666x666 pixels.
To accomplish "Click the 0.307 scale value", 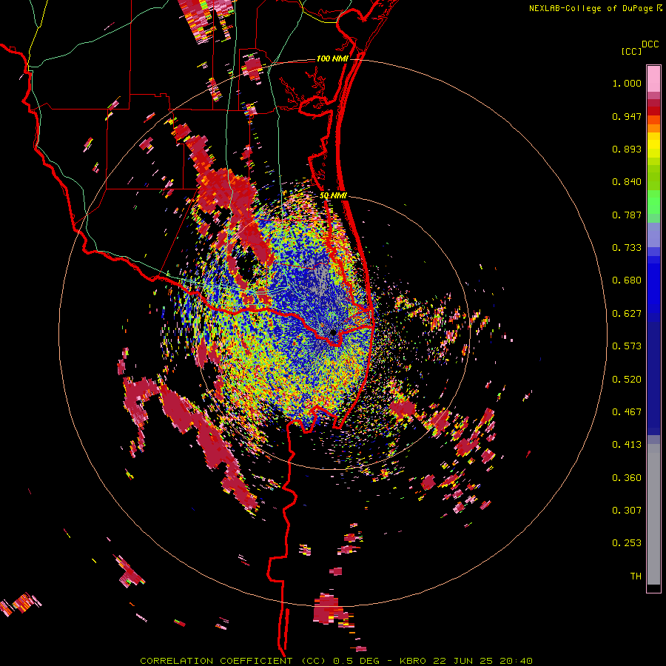I will 627,511.
